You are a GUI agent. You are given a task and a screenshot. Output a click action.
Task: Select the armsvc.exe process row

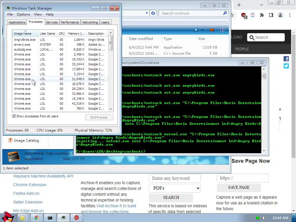click(60, 45)
